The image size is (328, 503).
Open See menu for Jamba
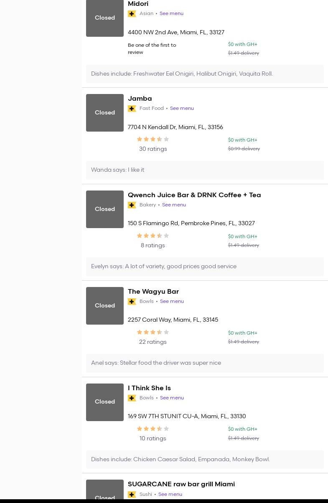(x=182, y=108)
